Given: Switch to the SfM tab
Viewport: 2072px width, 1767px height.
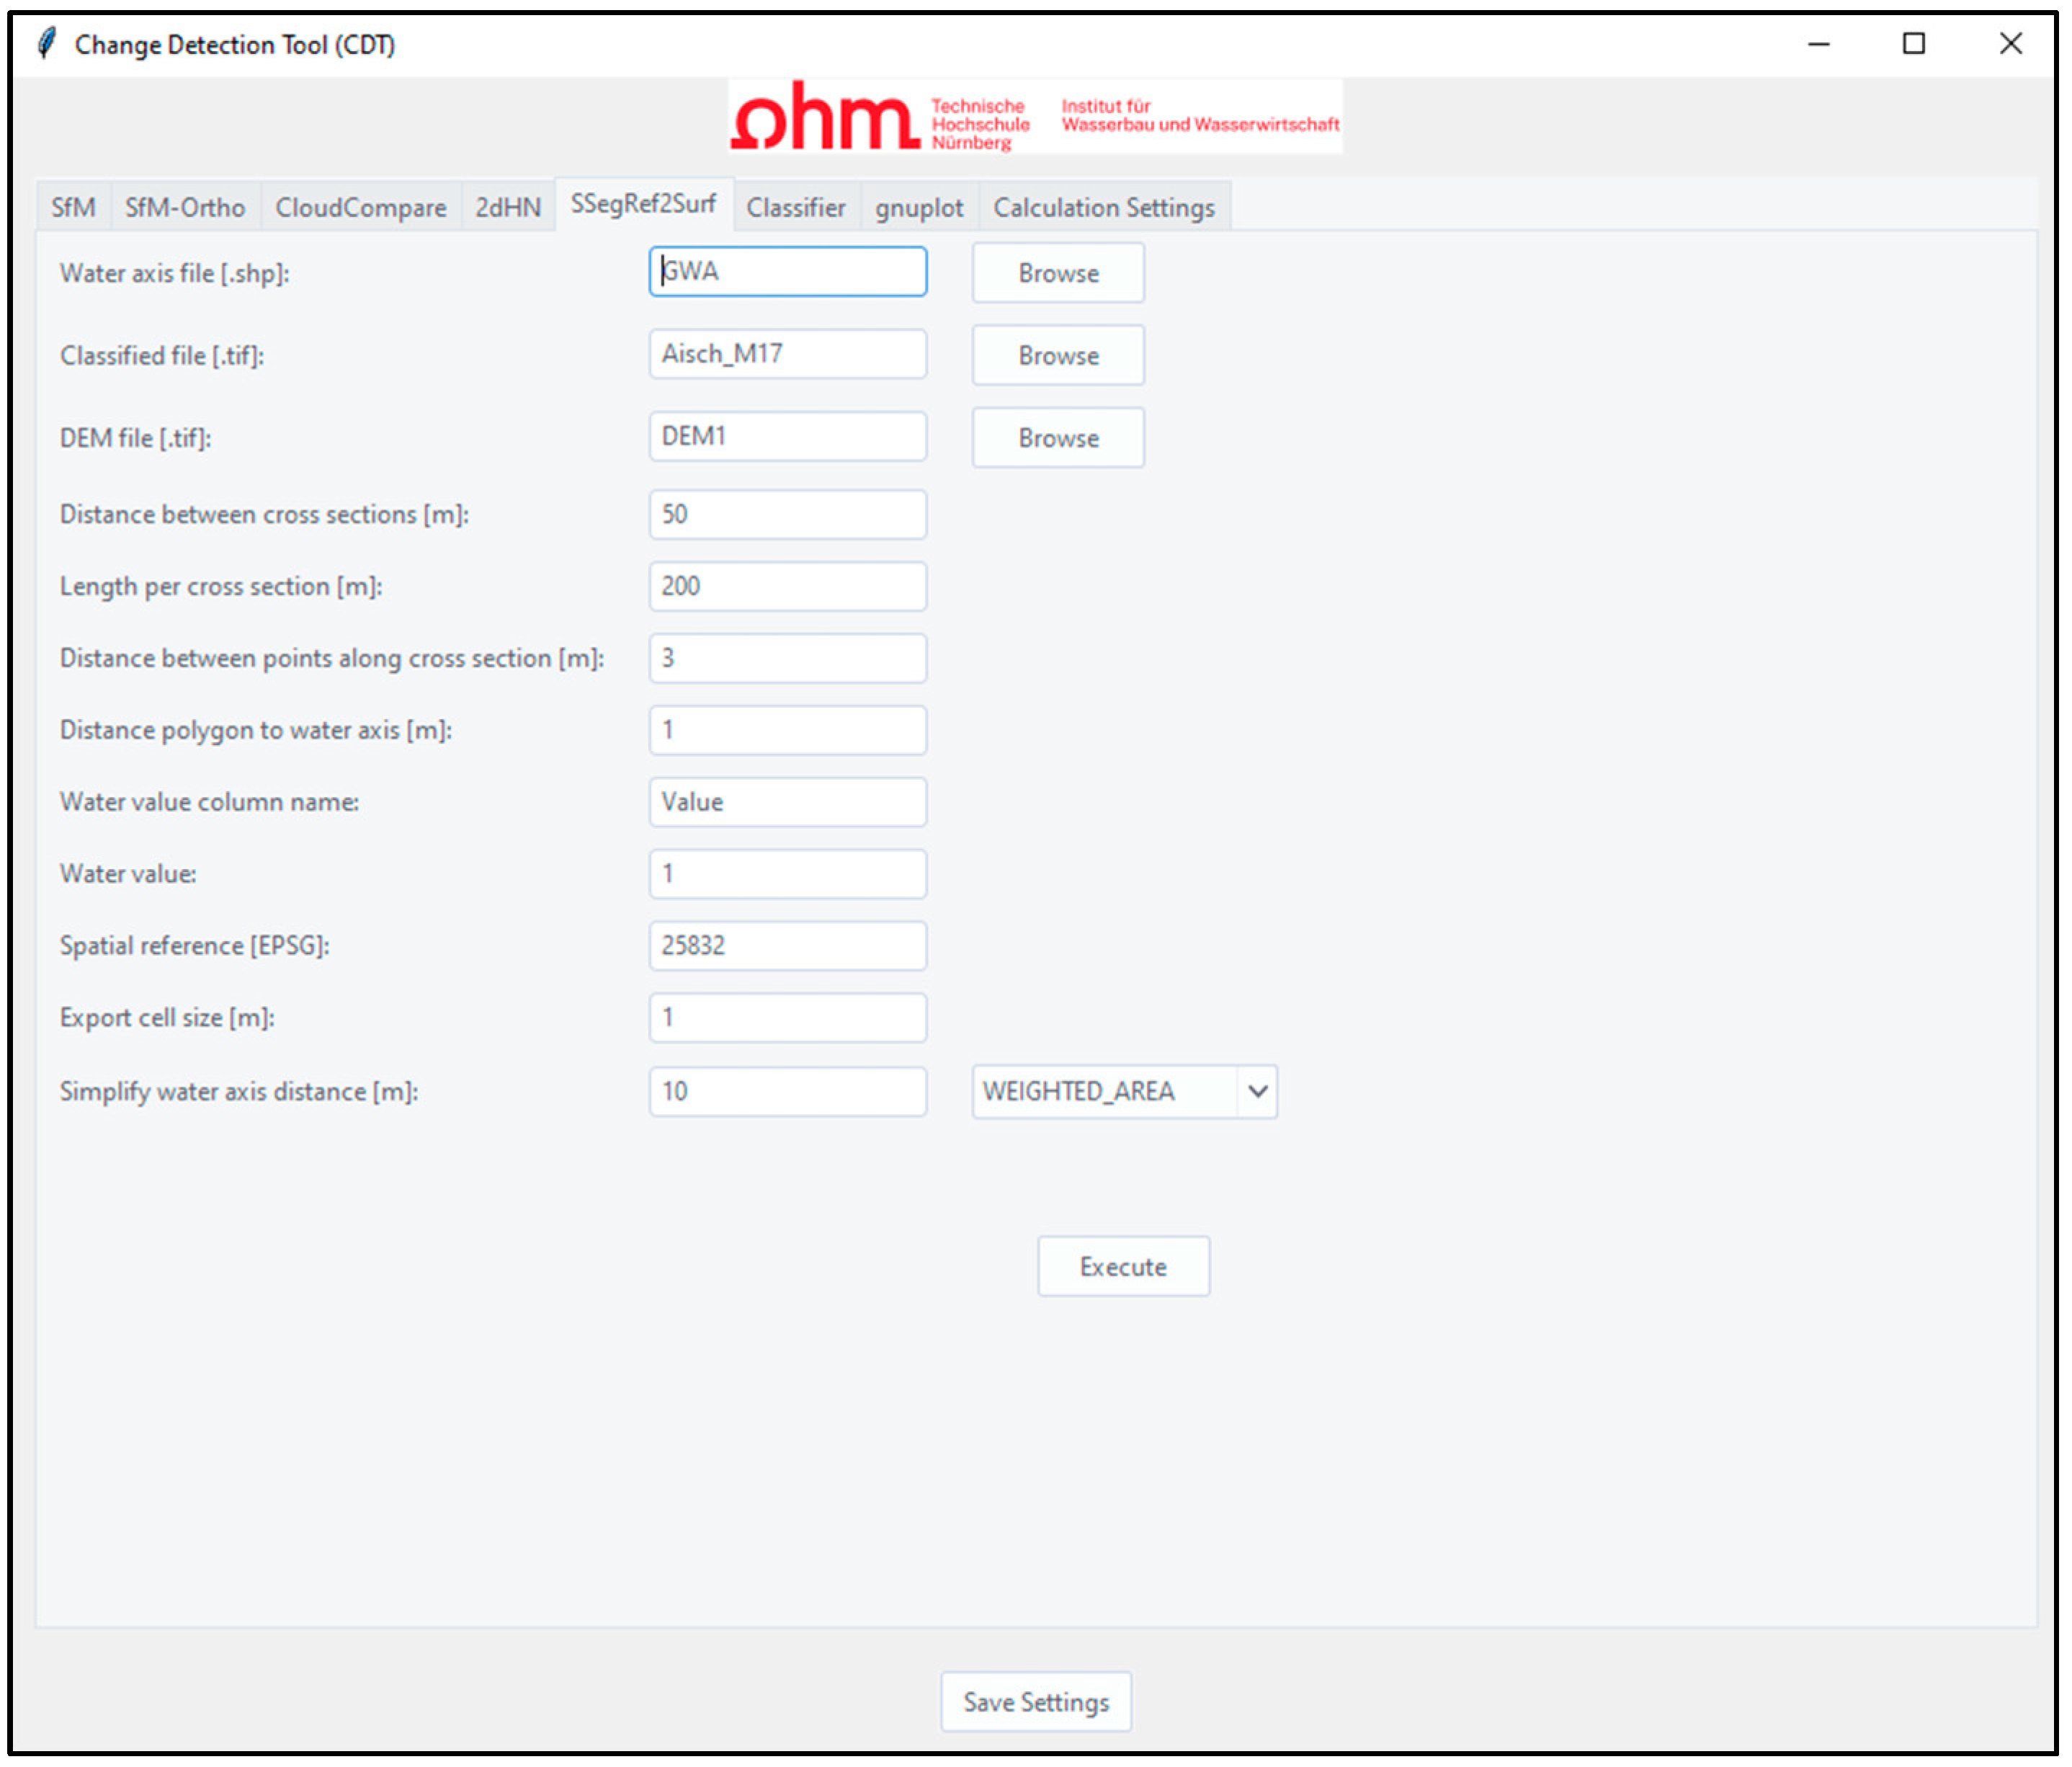Looking at the screenshot, I should tap(73, 207).
